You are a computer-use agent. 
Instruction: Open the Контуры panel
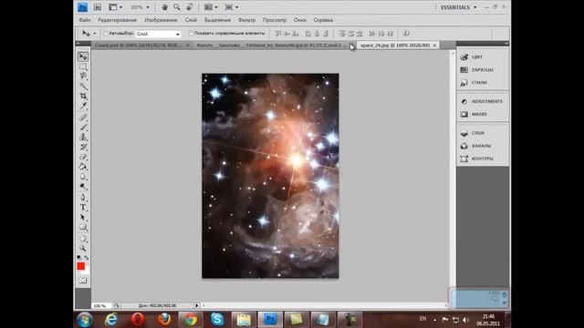pyautogui.click(x=483, y=159)
